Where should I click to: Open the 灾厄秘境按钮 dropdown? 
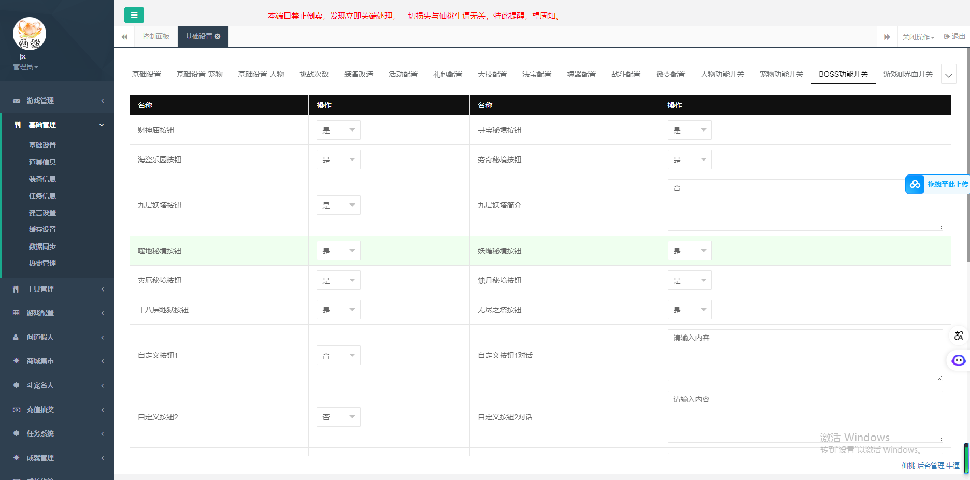pos(338,280)
